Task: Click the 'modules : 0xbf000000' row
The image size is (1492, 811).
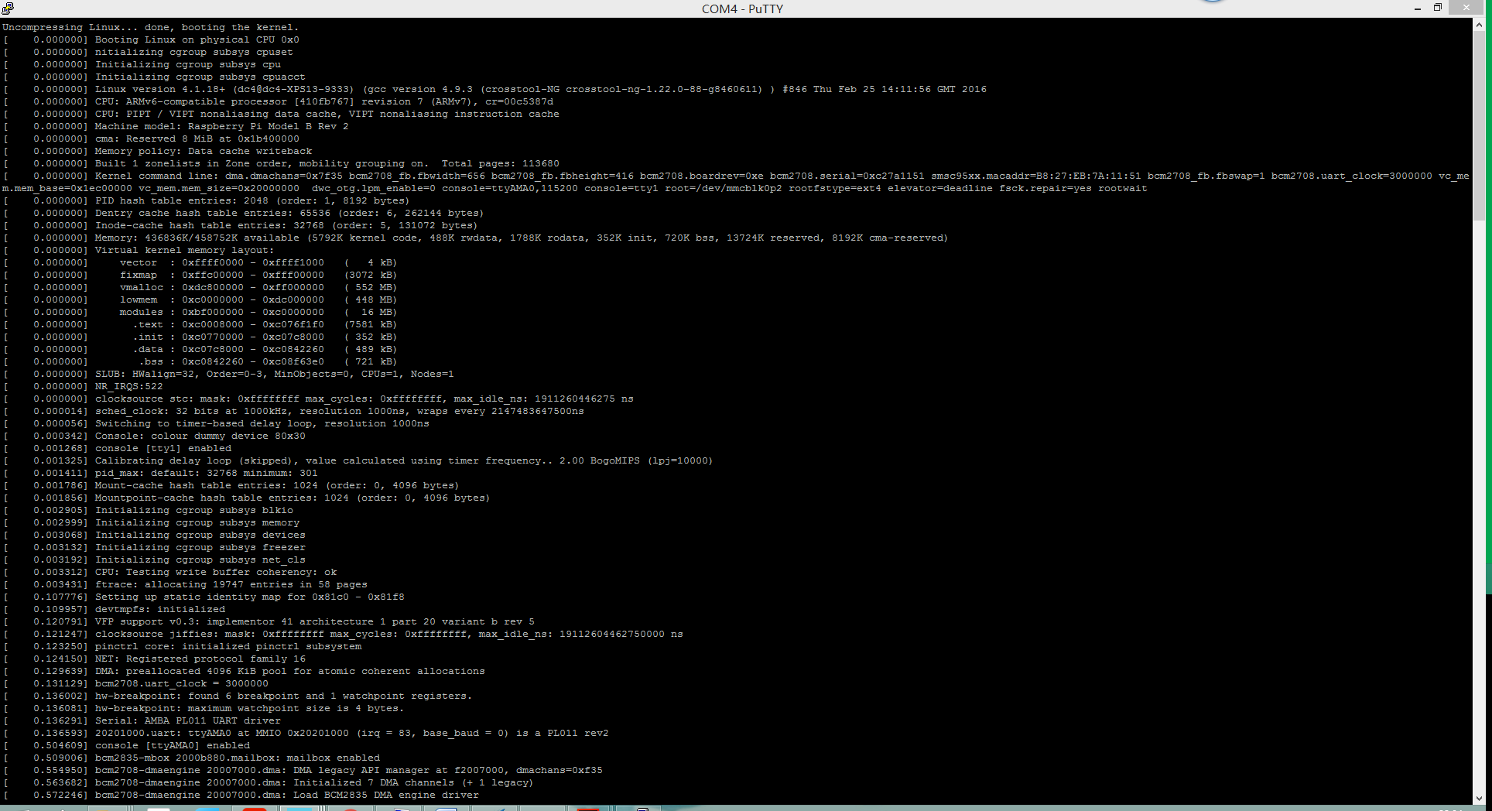Action: [258, 312]
